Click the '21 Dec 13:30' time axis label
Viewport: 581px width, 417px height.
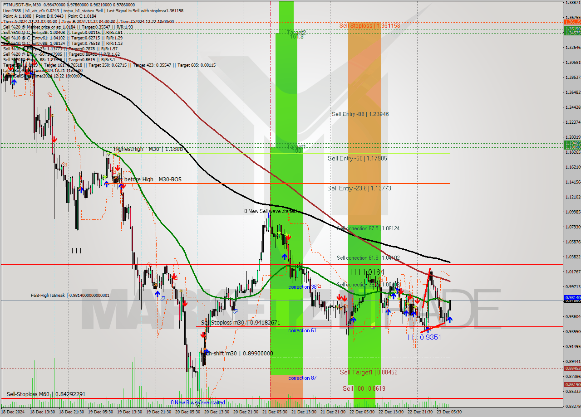coord(304,412)
